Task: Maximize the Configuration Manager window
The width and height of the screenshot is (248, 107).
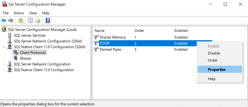Action: [x=225, y=4]
